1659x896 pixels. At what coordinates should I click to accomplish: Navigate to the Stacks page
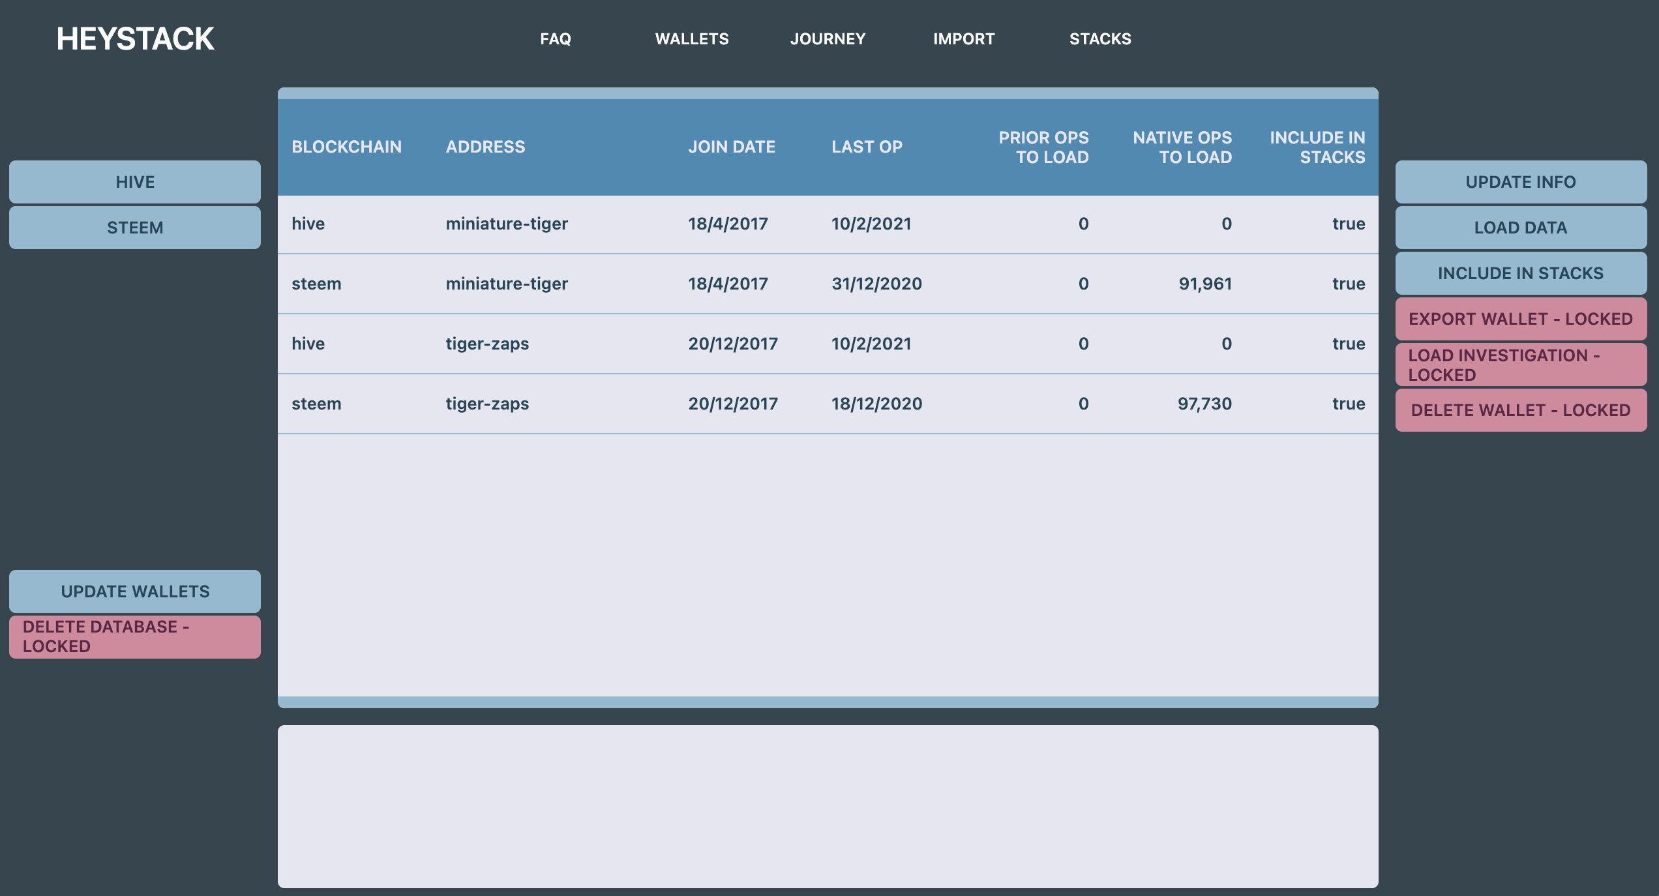coord(1099,39)
